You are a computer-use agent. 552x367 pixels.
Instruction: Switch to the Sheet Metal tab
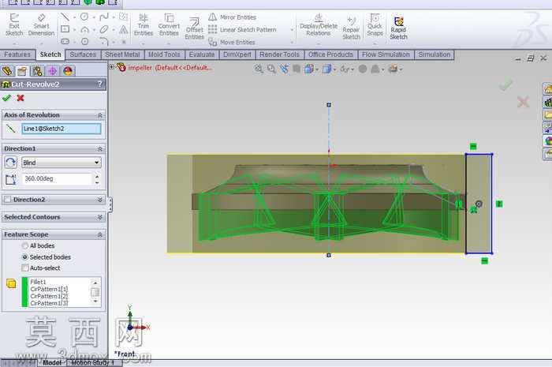(x=122, y=54)
